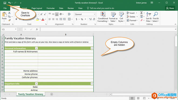Screen dimensions: 178x100
Task: Click Merge & Center icon
Action: tap(69, 19)
